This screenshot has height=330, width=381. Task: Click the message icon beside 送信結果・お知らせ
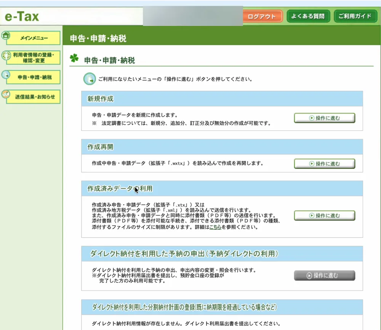pyautogui.click(x=6, y=94)
